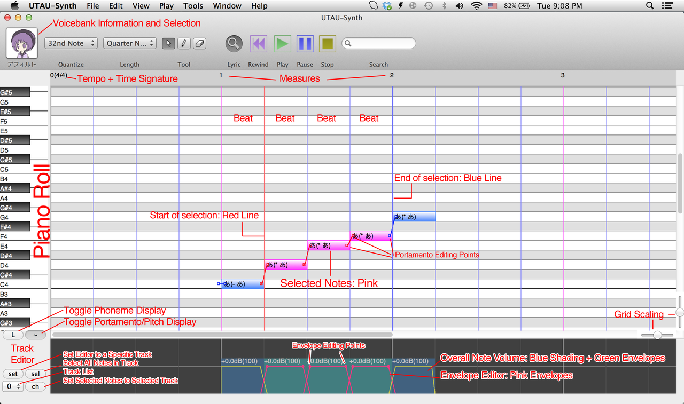Image resolution: width=684 pixels, height=404 pixels.
Task: Start playback with the Play icon
Action: 282,43
